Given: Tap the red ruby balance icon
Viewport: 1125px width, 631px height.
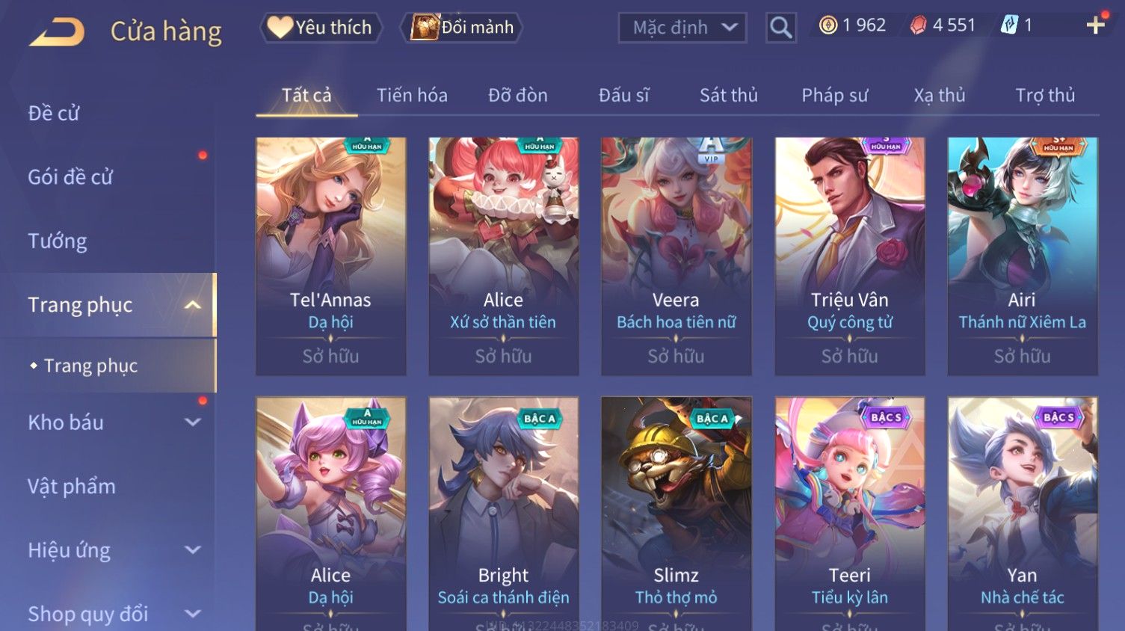Looking at the screenshot, I should 918,25.
